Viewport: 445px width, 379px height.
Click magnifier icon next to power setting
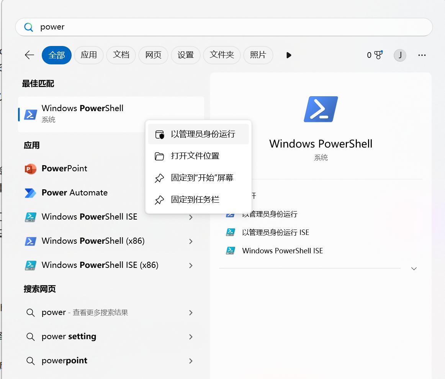[30, 337]
